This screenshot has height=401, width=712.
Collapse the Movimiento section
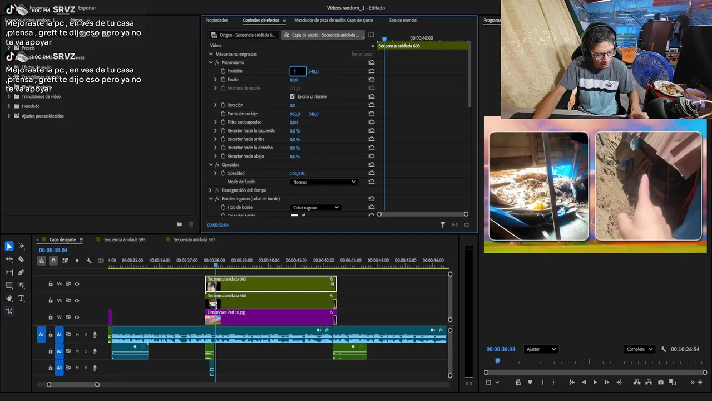pos(211,62)
